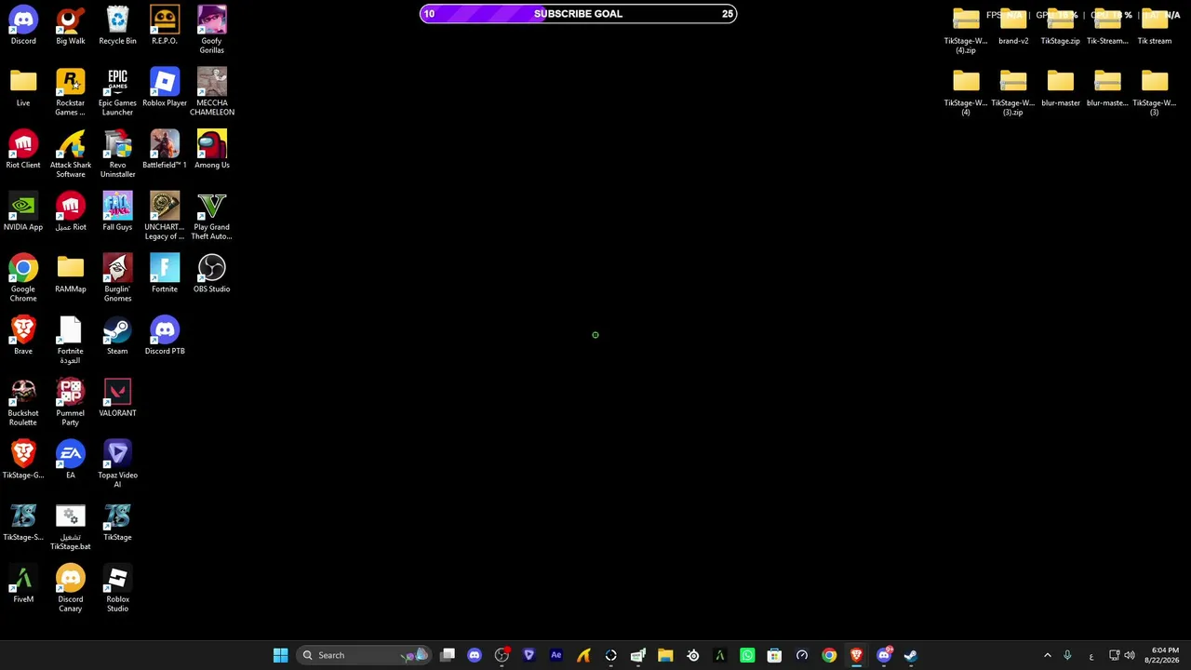
Task: Open After Effects from the taskbar
Action: [556, 655]
